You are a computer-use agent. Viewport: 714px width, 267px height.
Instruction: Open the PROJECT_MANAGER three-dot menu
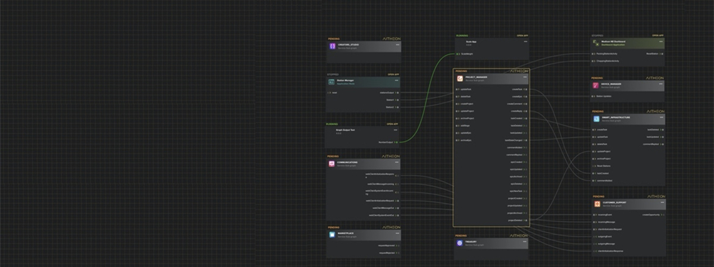525,77
